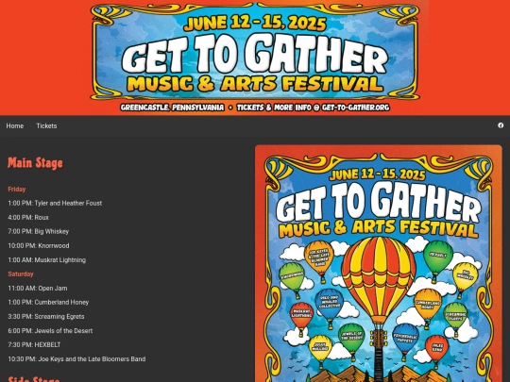Click the large hot air balloon on poster
The height and width of the screenshot is (382, 510).
click(x=379, y=281)
